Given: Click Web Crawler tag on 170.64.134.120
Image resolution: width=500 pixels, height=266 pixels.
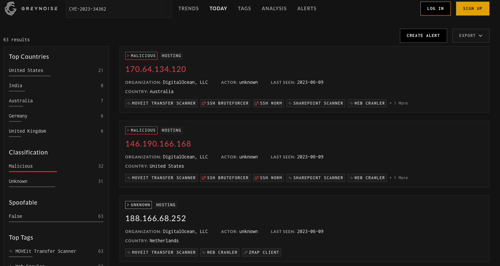Looking at the screenshot, I should 367,103.
